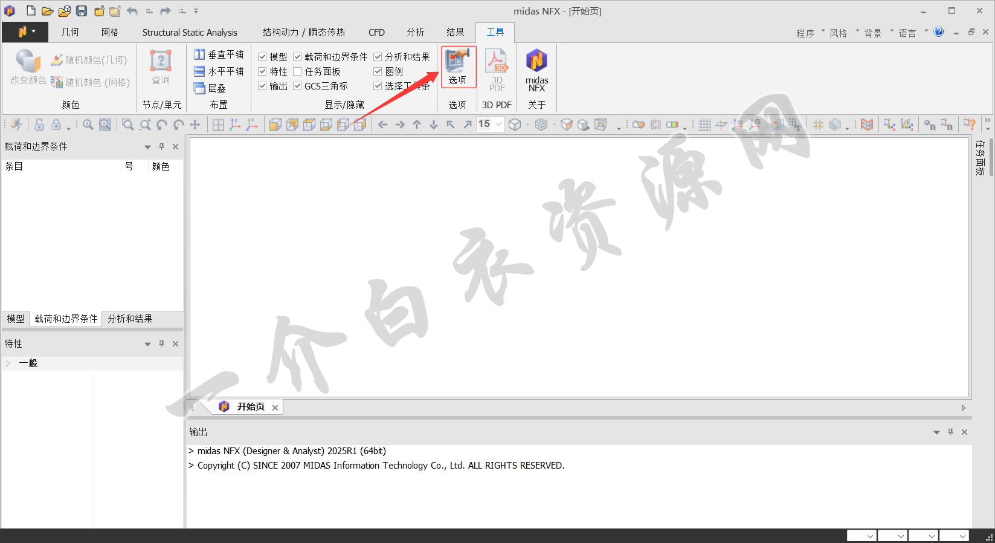Open the 几何 geometry ribbon tab
This screenshot has width=995, height=543.
[70, 32]
